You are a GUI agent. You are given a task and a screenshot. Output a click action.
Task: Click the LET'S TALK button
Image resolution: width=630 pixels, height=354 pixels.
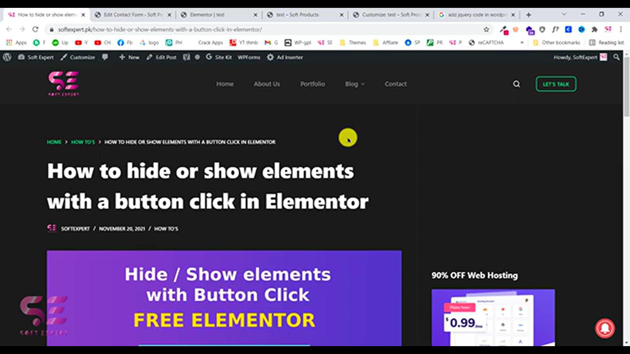pyautogui.click(x=556, y=84)
